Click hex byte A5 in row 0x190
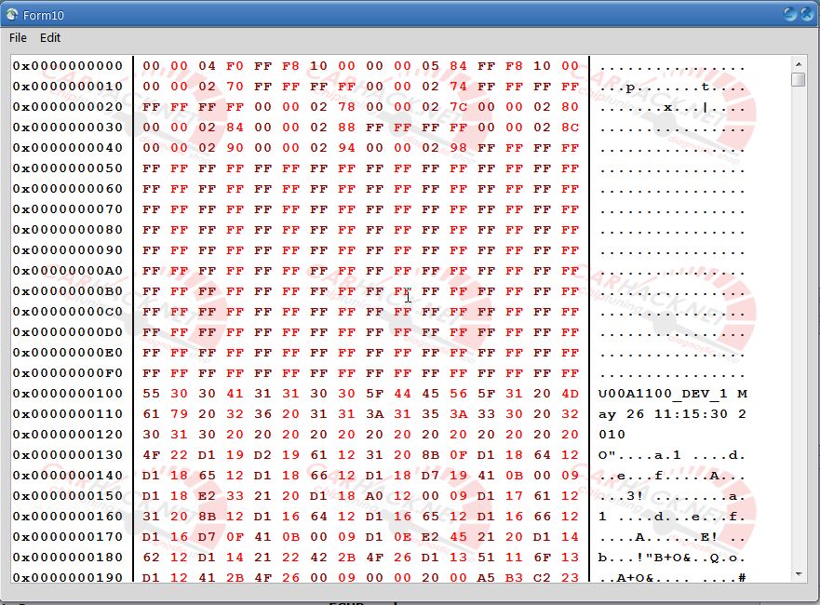The image size is (820, 605). [x=487, y=577]
